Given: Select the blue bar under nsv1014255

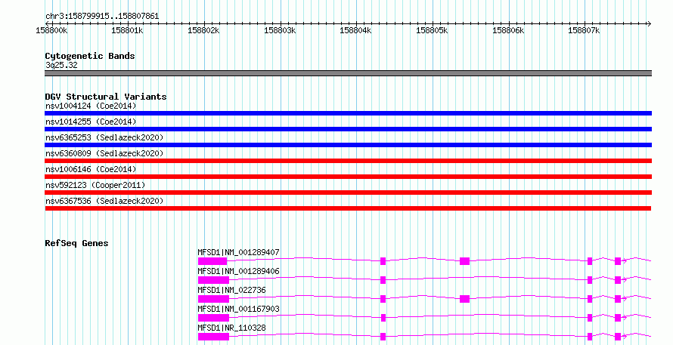Looking at the screenshot, I should point(348,129).
